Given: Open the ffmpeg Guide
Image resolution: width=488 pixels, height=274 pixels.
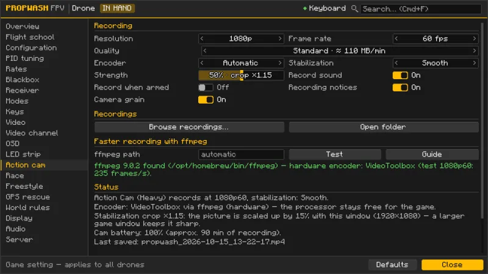Looking at the screenshot, I should pos(432,155).
